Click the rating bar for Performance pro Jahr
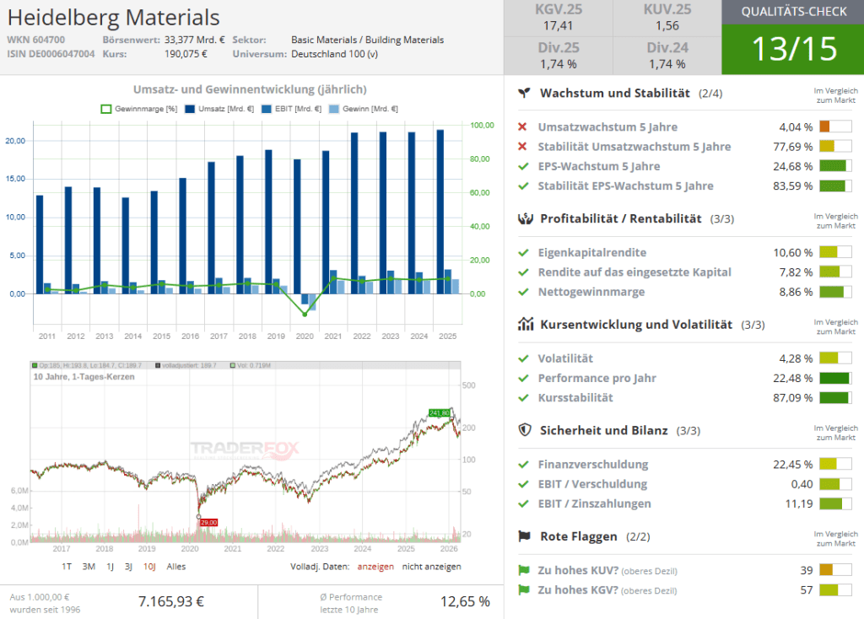This screenshot has width=864, height=619. coord(834,378)
